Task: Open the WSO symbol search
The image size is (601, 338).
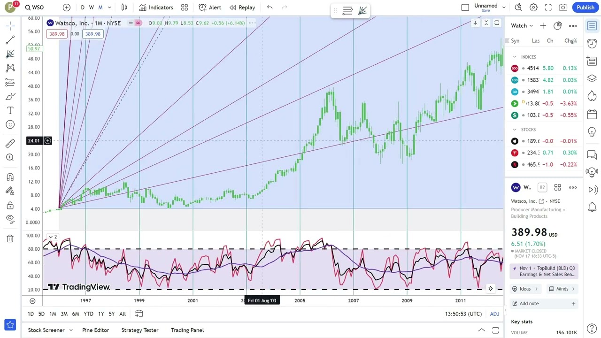Action: coord(34,8)
